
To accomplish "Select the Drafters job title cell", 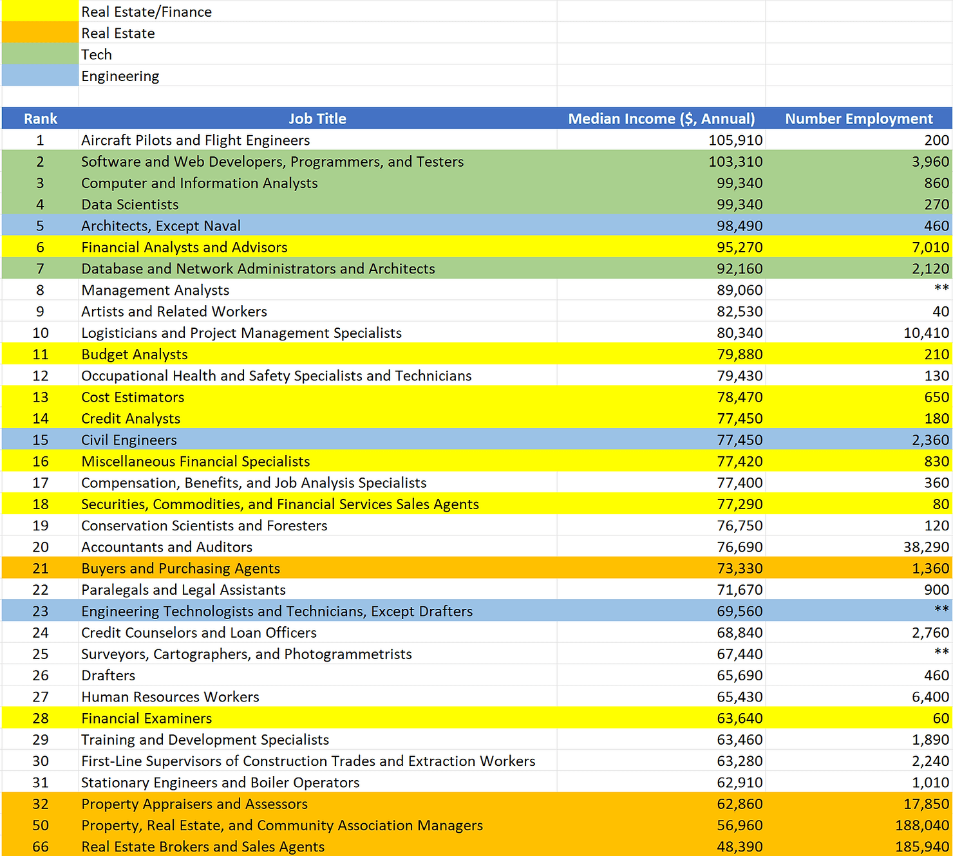I will click(108, 675).
